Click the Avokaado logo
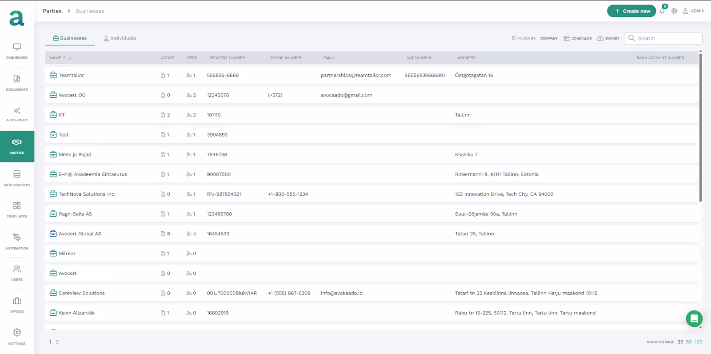 coord(16,18)
